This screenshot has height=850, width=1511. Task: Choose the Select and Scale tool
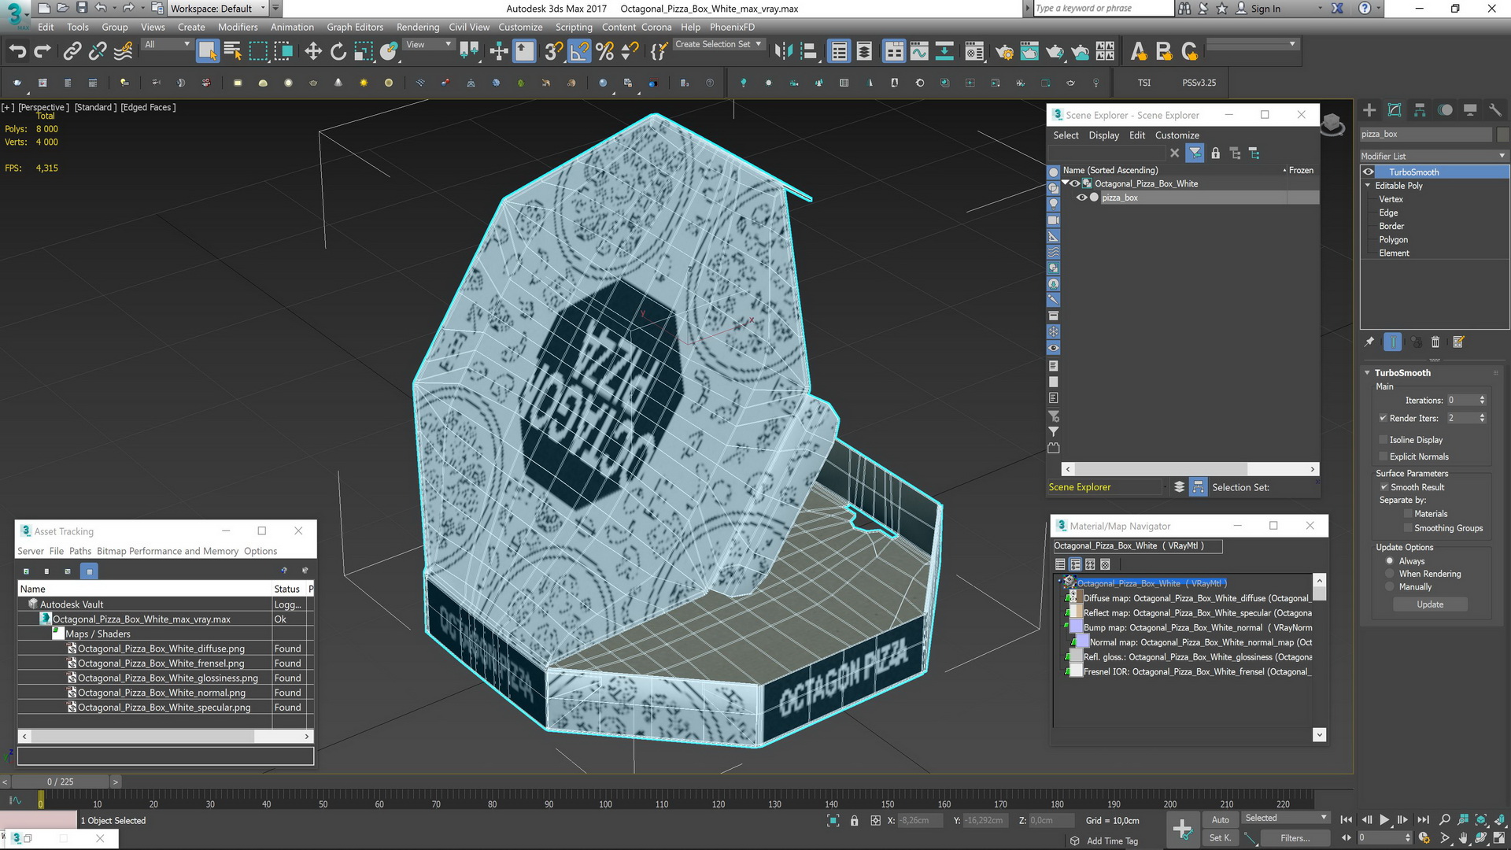point(364,52)
